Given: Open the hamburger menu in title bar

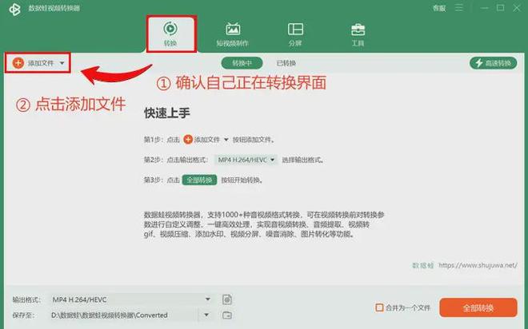Looking at the screenshot, I should (459, 8).
